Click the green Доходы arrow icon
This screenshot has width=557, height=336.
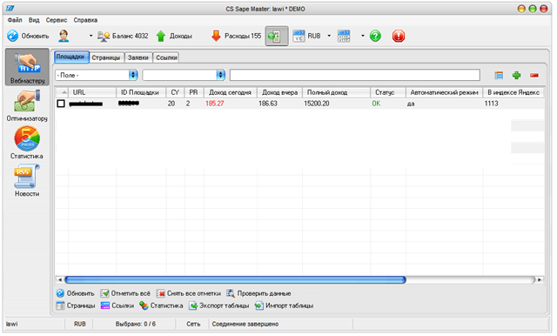tap(161, 36)
